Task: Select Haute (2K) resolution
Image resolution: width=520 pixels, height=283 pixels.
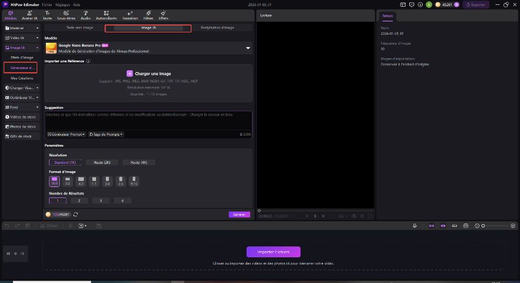Action: (x=102, y=163)
